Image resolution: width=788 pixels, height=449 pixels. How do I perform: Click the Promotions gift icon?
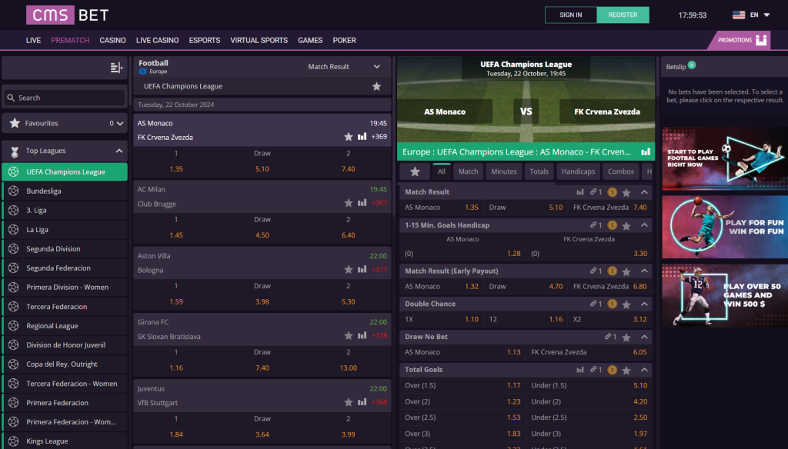[761, 40]
